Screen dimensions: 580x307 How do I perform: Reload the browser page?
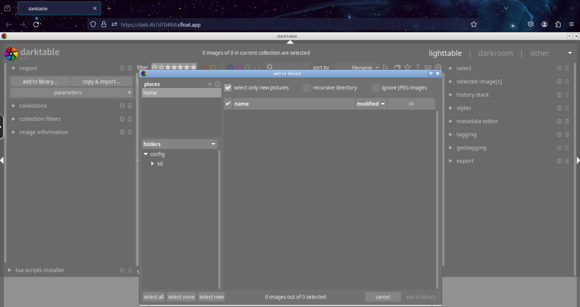pos(36,24)
